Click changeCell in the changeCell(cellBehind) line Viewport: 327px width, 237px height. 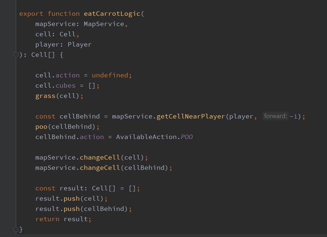point(100,168)
